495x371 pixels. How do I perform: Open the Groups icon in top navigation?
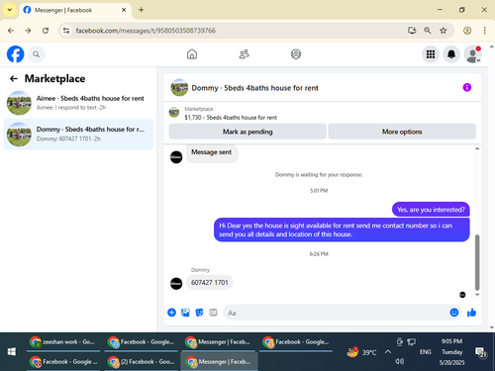point(296,54)
